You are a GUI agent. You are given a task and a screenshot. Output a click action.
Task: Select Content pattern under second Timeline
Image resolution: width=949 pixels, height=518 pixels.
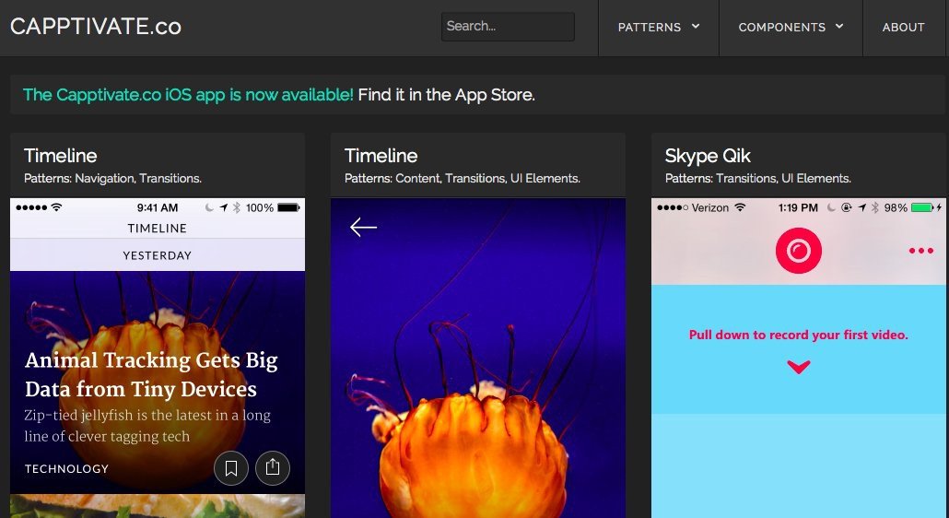click(418, 179)
